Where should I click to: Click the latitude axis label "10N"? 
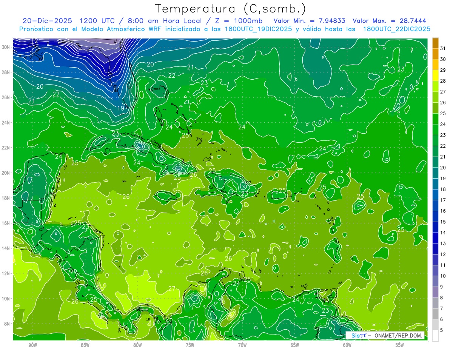point(6,299)
